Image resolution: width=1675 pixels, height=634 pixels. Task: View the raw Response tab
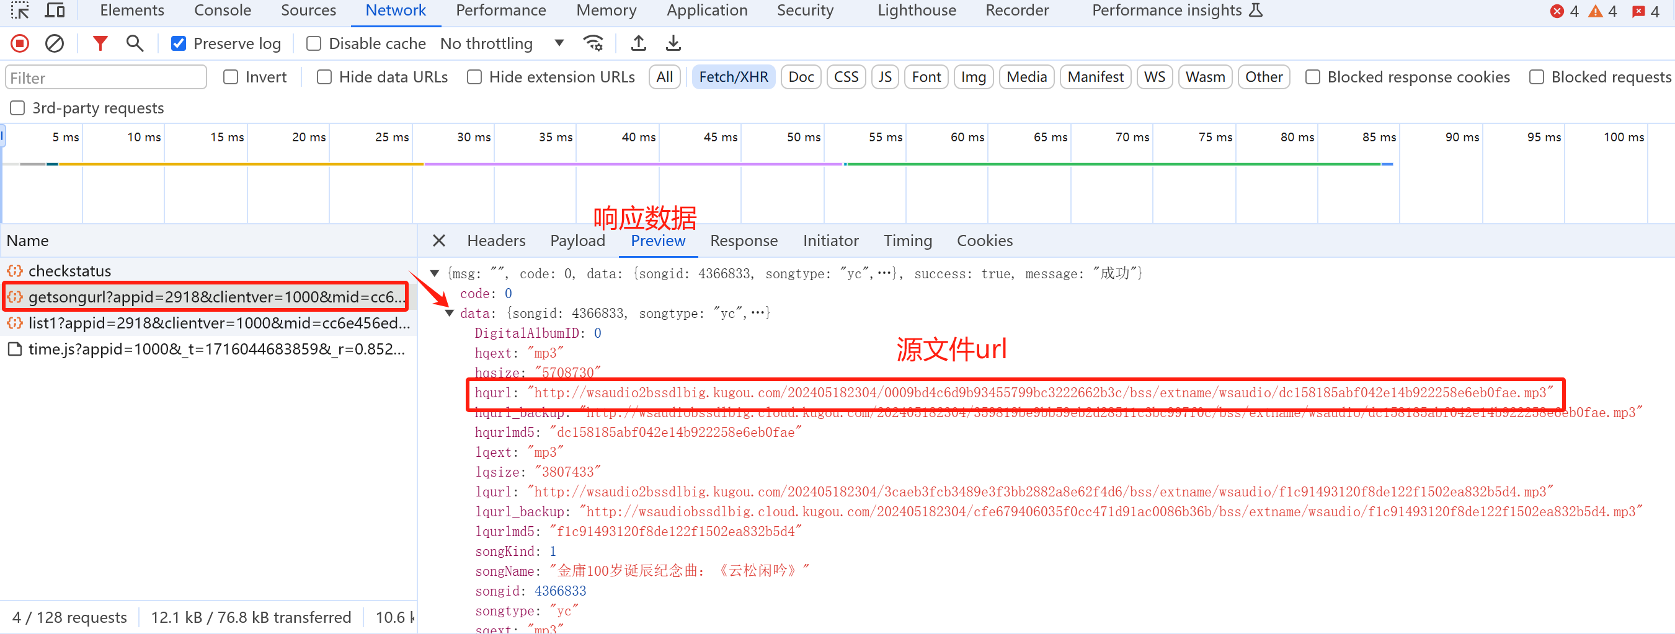click(744, 241)
